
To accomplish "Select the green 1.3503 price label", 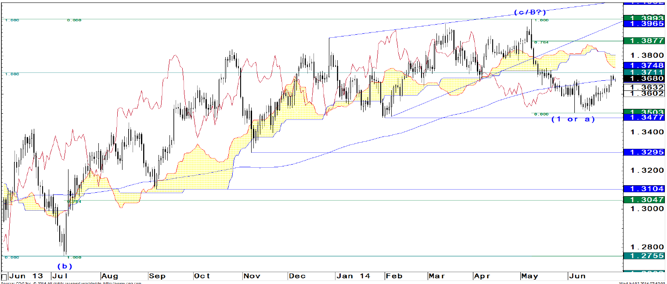I will click(644, 112).
